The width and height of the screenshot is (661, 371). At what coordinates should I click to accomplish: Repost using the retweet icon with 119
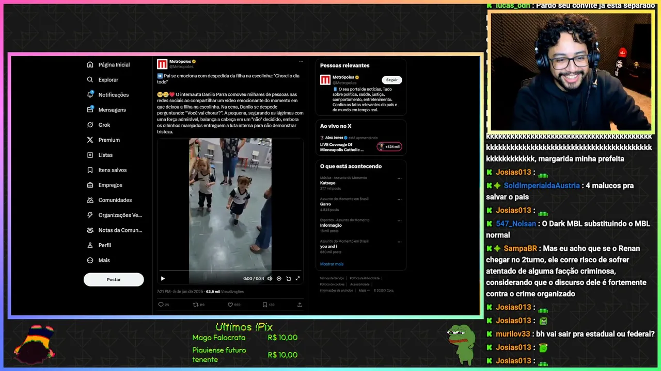[196, 305]
